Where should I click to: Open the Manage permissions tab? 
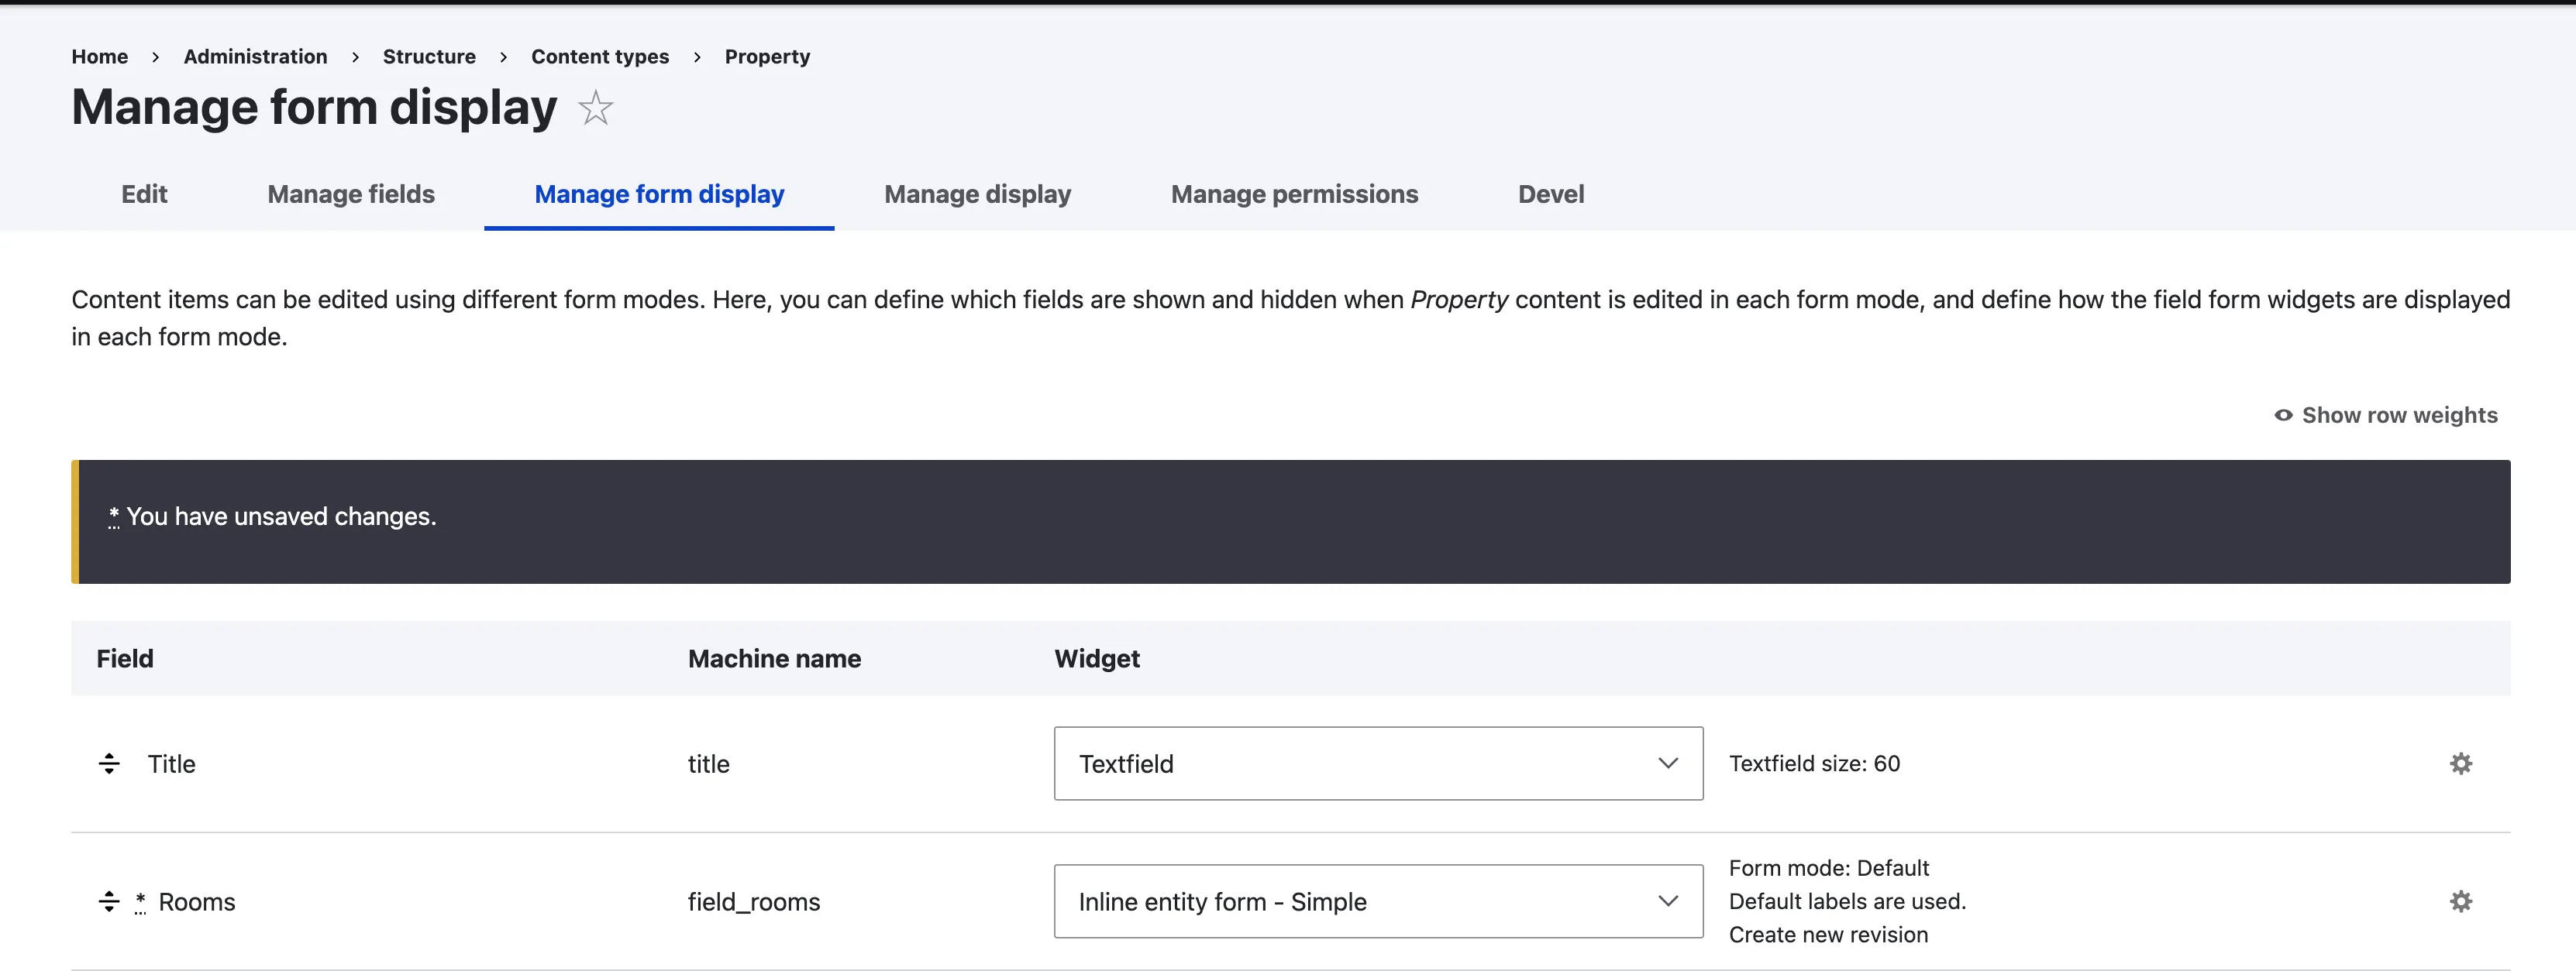tap(1294, 195)
